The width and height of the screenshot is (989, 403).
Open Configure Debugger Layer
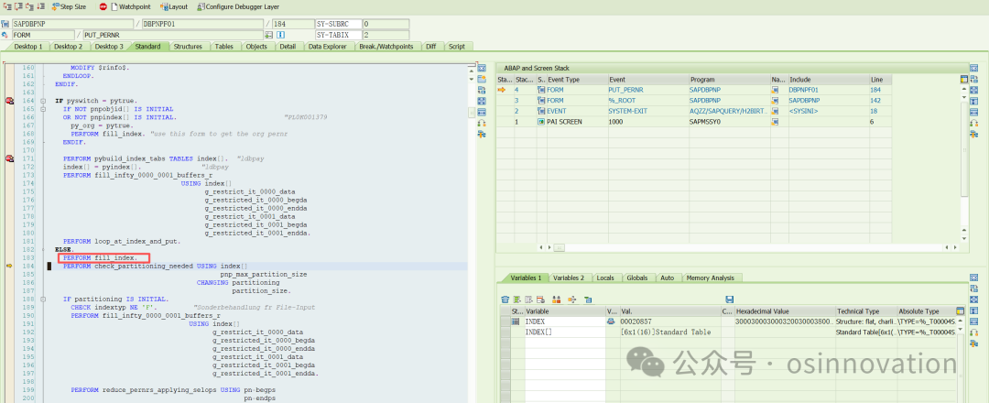point(238,6)
